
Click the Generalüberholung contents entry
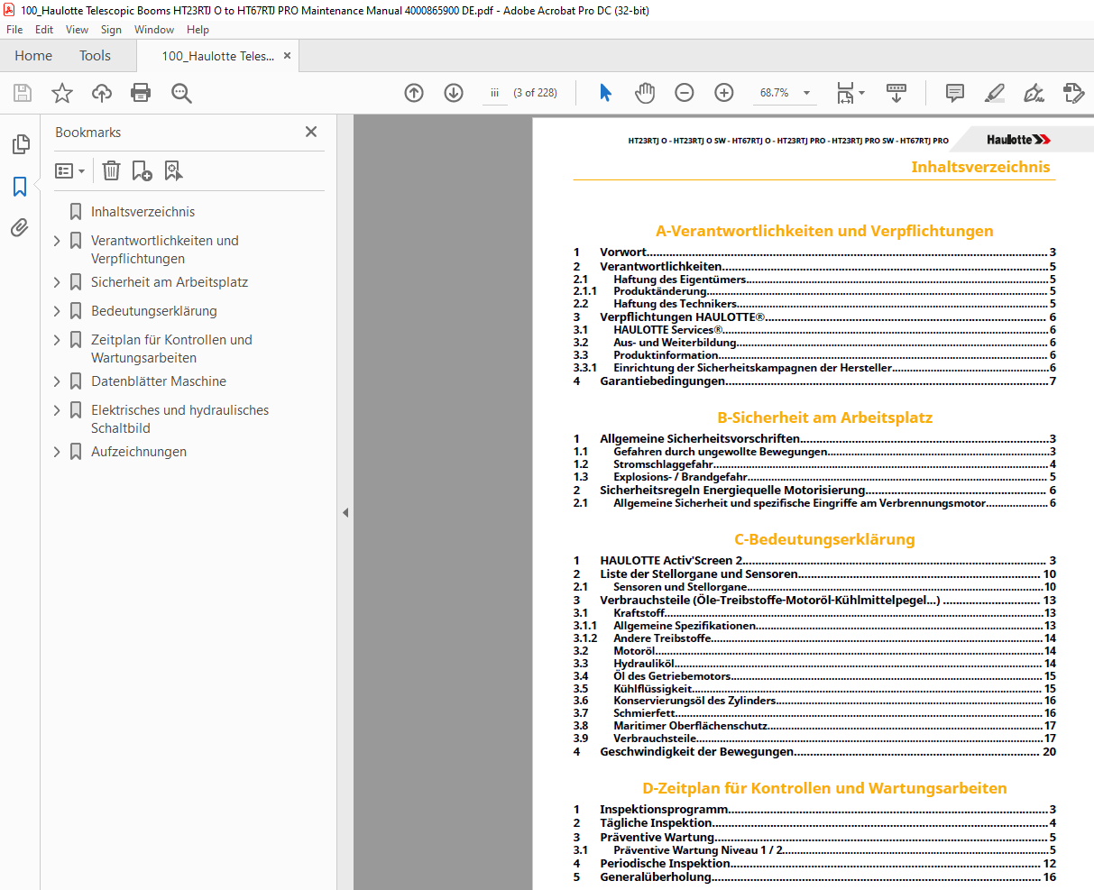click(x=814, y=877)
